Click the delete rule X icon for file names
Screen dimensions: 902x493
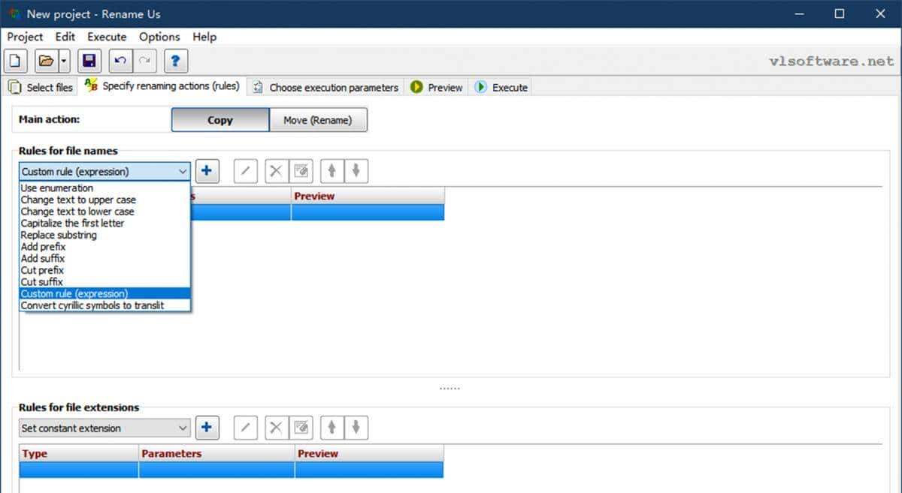[x=276, y=171]
